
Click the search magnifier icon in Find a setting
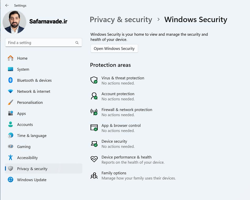pos(77,43)
